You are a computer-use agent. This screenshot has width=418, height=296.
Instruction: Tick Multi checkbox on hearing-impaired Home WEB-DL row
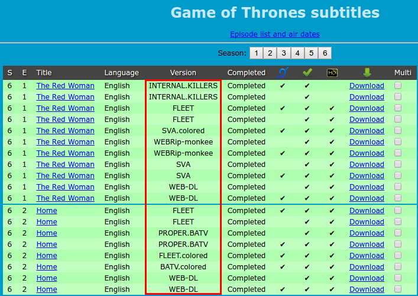point(398,289)
